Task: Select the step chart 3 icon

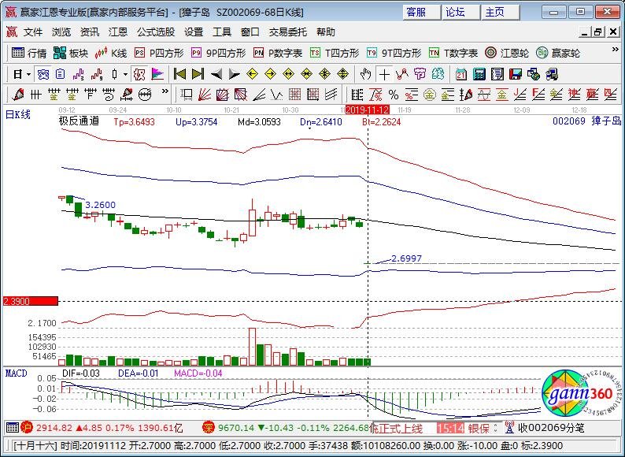Action: 78,74
